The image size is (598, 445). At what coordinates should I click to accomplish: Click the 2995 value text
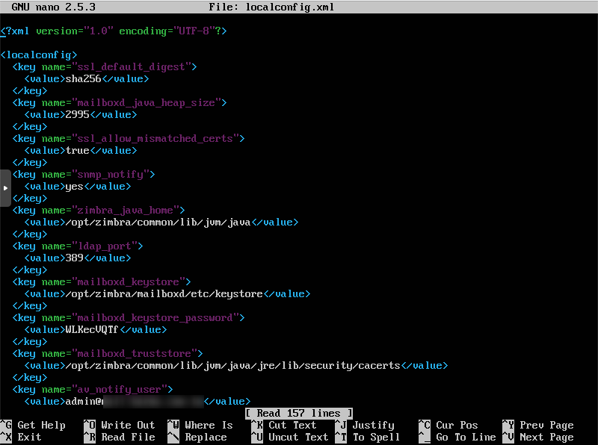click(78, 115)
